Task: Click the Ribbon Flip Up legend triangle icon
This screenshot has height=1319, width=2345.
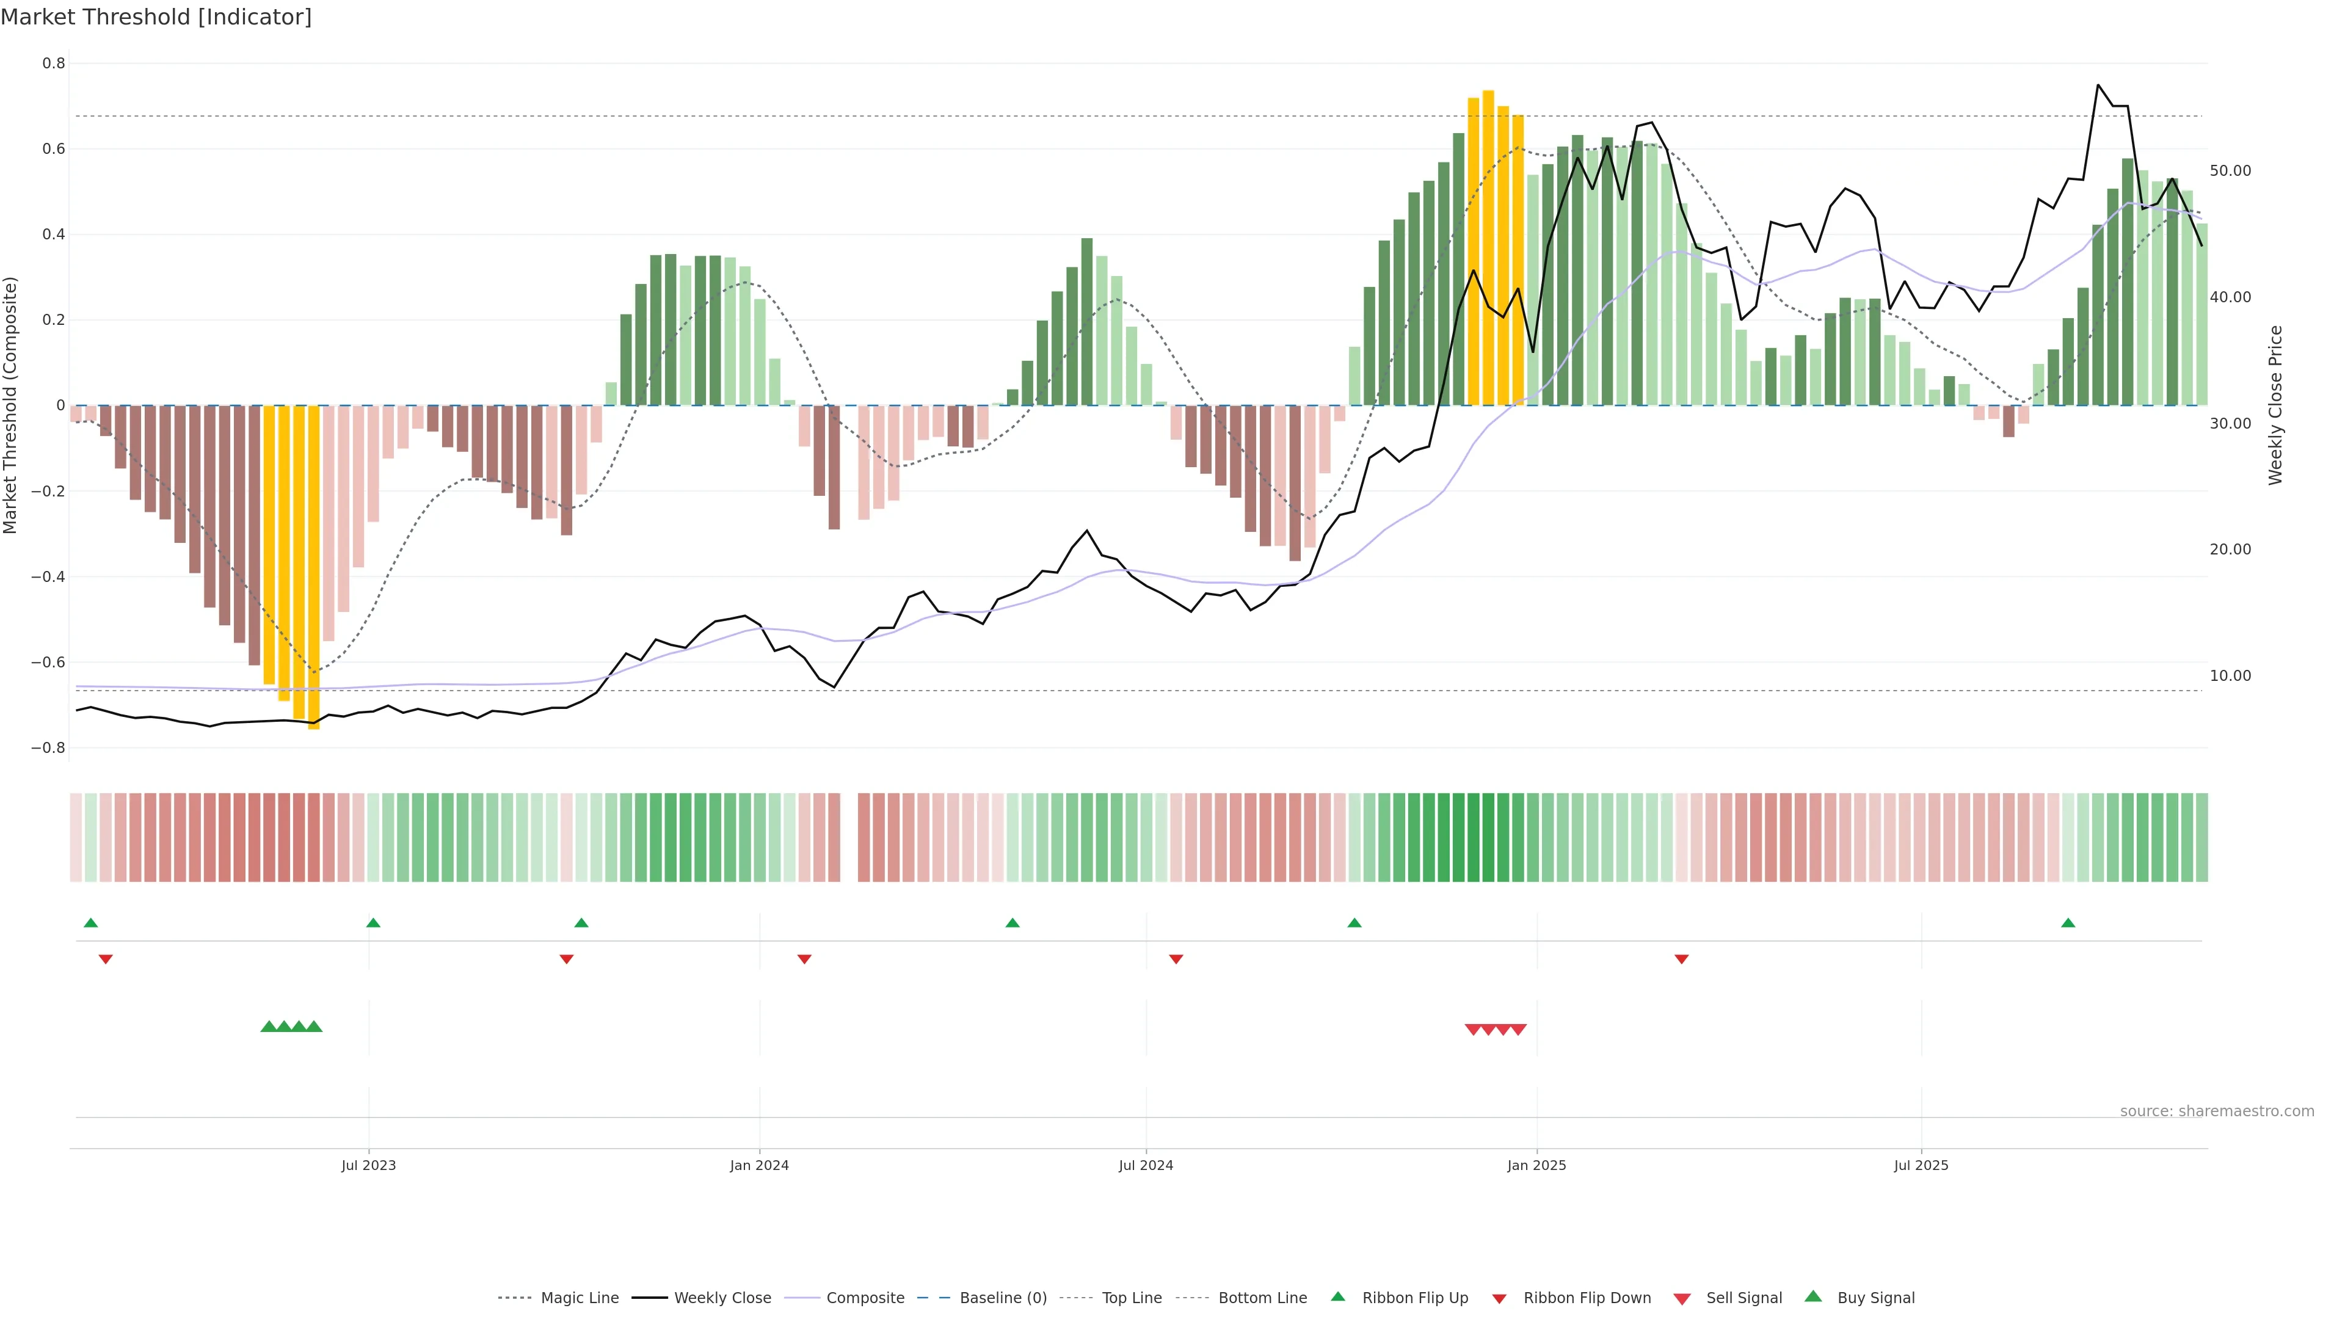Action: [1337, 1297]
